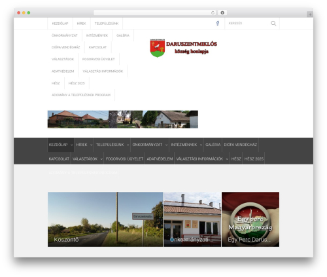Expand the Önkormányzat dropdown arrow in dark navbar
This screenshot has height=277, width=327.
pyautogui.click(x=166, y=145)
